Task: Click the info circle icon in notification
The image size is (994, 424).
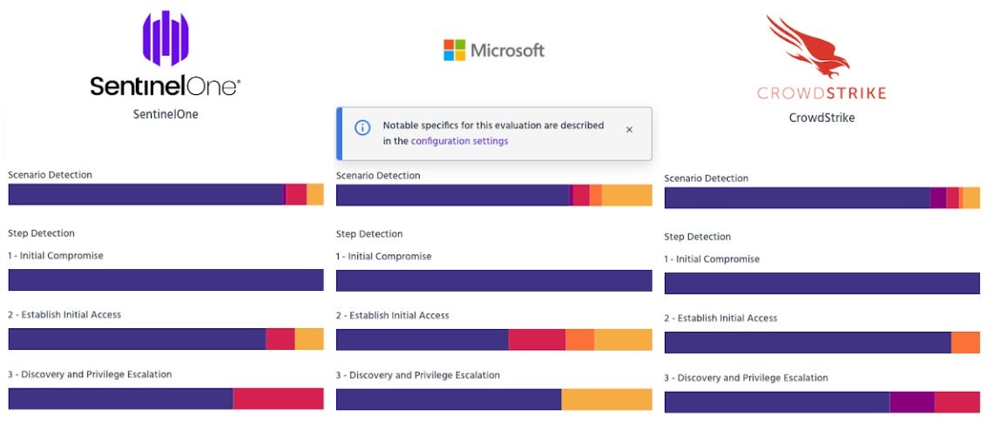Action: tap(362, 128)
